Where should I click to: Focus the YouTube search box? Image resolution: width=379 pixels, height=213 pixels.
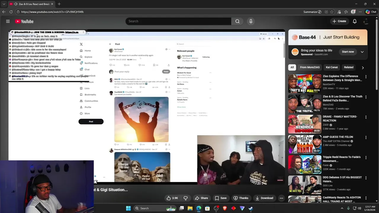pos(178,21)
